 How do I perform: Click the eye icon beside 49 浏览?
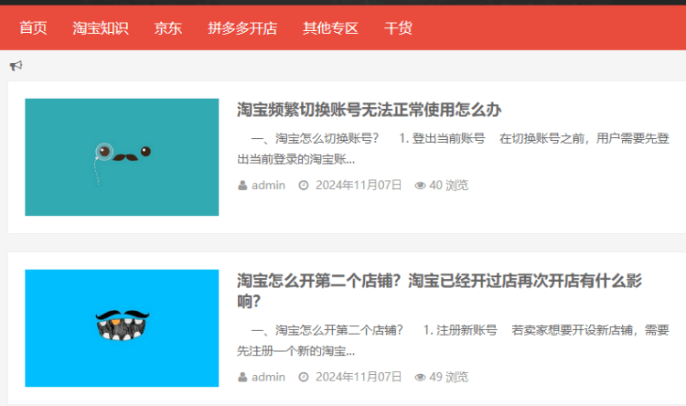[x=420, y=378]
